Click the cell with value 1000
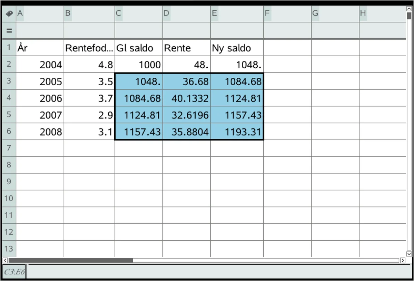 139,64
